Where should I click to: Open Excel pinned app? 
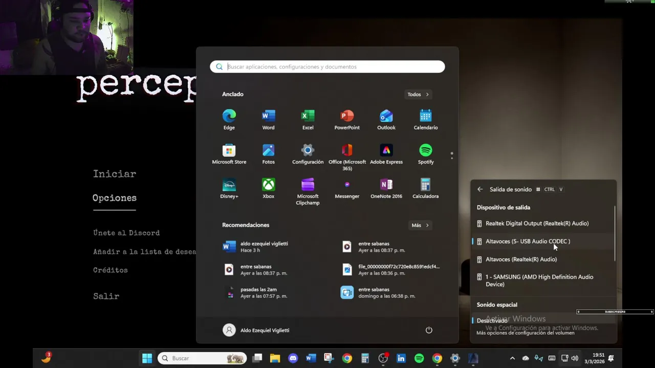coord(308,120)
